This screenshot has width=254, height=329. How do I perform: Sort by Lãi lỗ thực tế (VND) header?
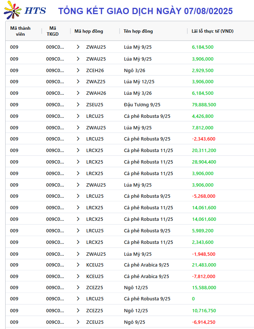click(x=213, y=31)
